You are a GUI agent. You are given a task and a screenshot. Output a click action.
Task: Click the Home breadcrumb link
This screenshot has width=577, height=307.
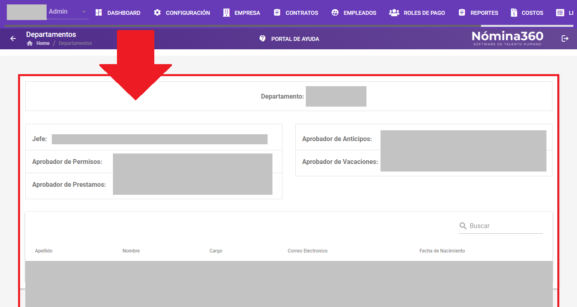click(x=43, y=43)
